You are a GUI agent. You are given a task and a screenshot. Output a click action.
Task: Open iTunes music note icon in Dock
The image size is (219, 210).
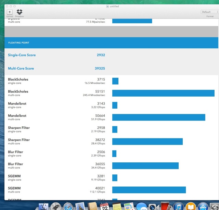point(178,207)
